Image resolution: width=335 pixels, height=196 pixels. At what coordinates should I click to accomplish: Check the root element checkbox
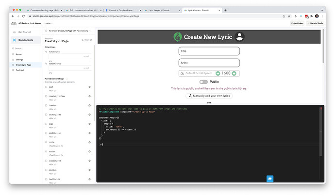(46, 87)
